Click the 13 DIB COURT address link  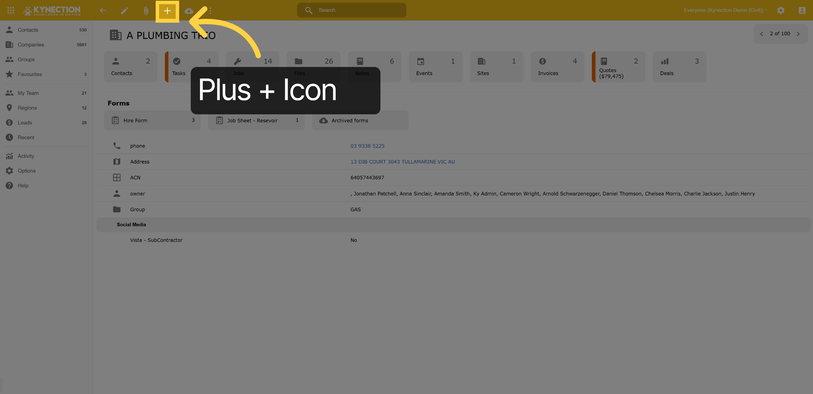point(402,162)
